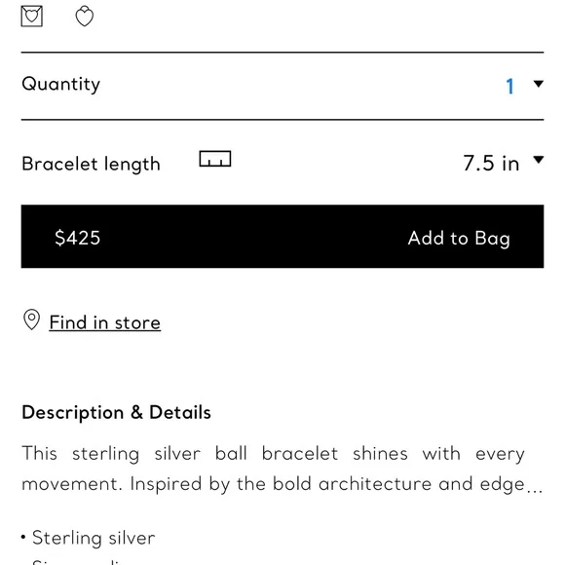Save item using the heart wishlist icon
The height and width of the screenshot is (565, 565).
pos(85,17)
